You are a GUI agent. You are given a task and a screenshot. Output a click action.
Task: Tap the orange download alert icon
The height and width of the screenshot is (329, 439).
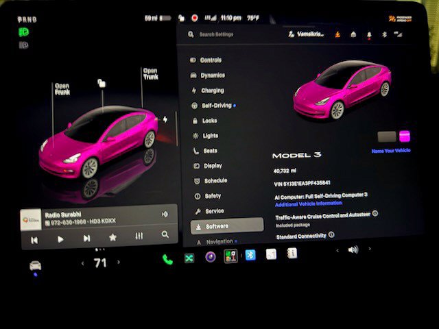click(x=338, y=34)
